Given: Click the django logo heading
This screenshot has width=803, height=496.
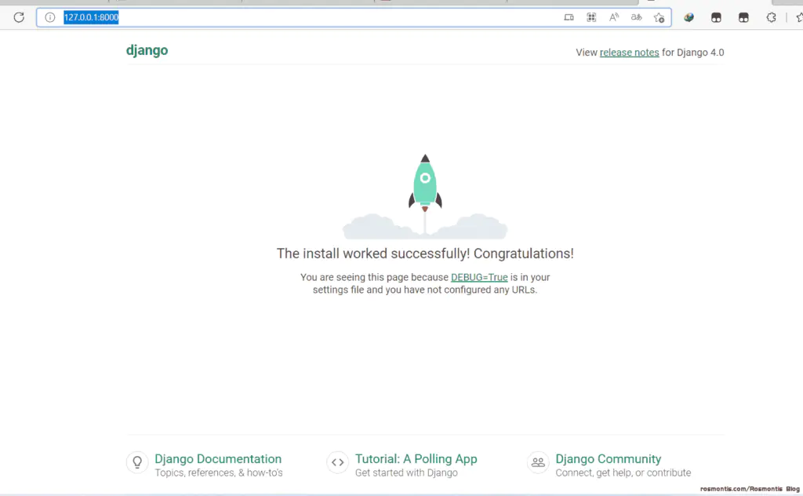Looking at the screenshot, I should point(147,50).
